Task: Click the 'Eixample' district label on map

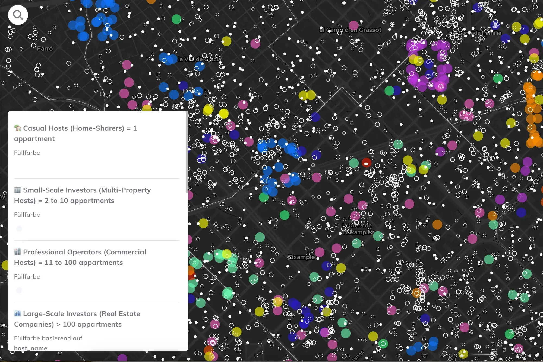Action: (x=301, y=257)
